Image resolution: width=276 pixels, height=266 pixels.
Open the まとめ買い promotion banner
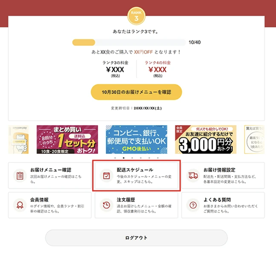(67, 139)
